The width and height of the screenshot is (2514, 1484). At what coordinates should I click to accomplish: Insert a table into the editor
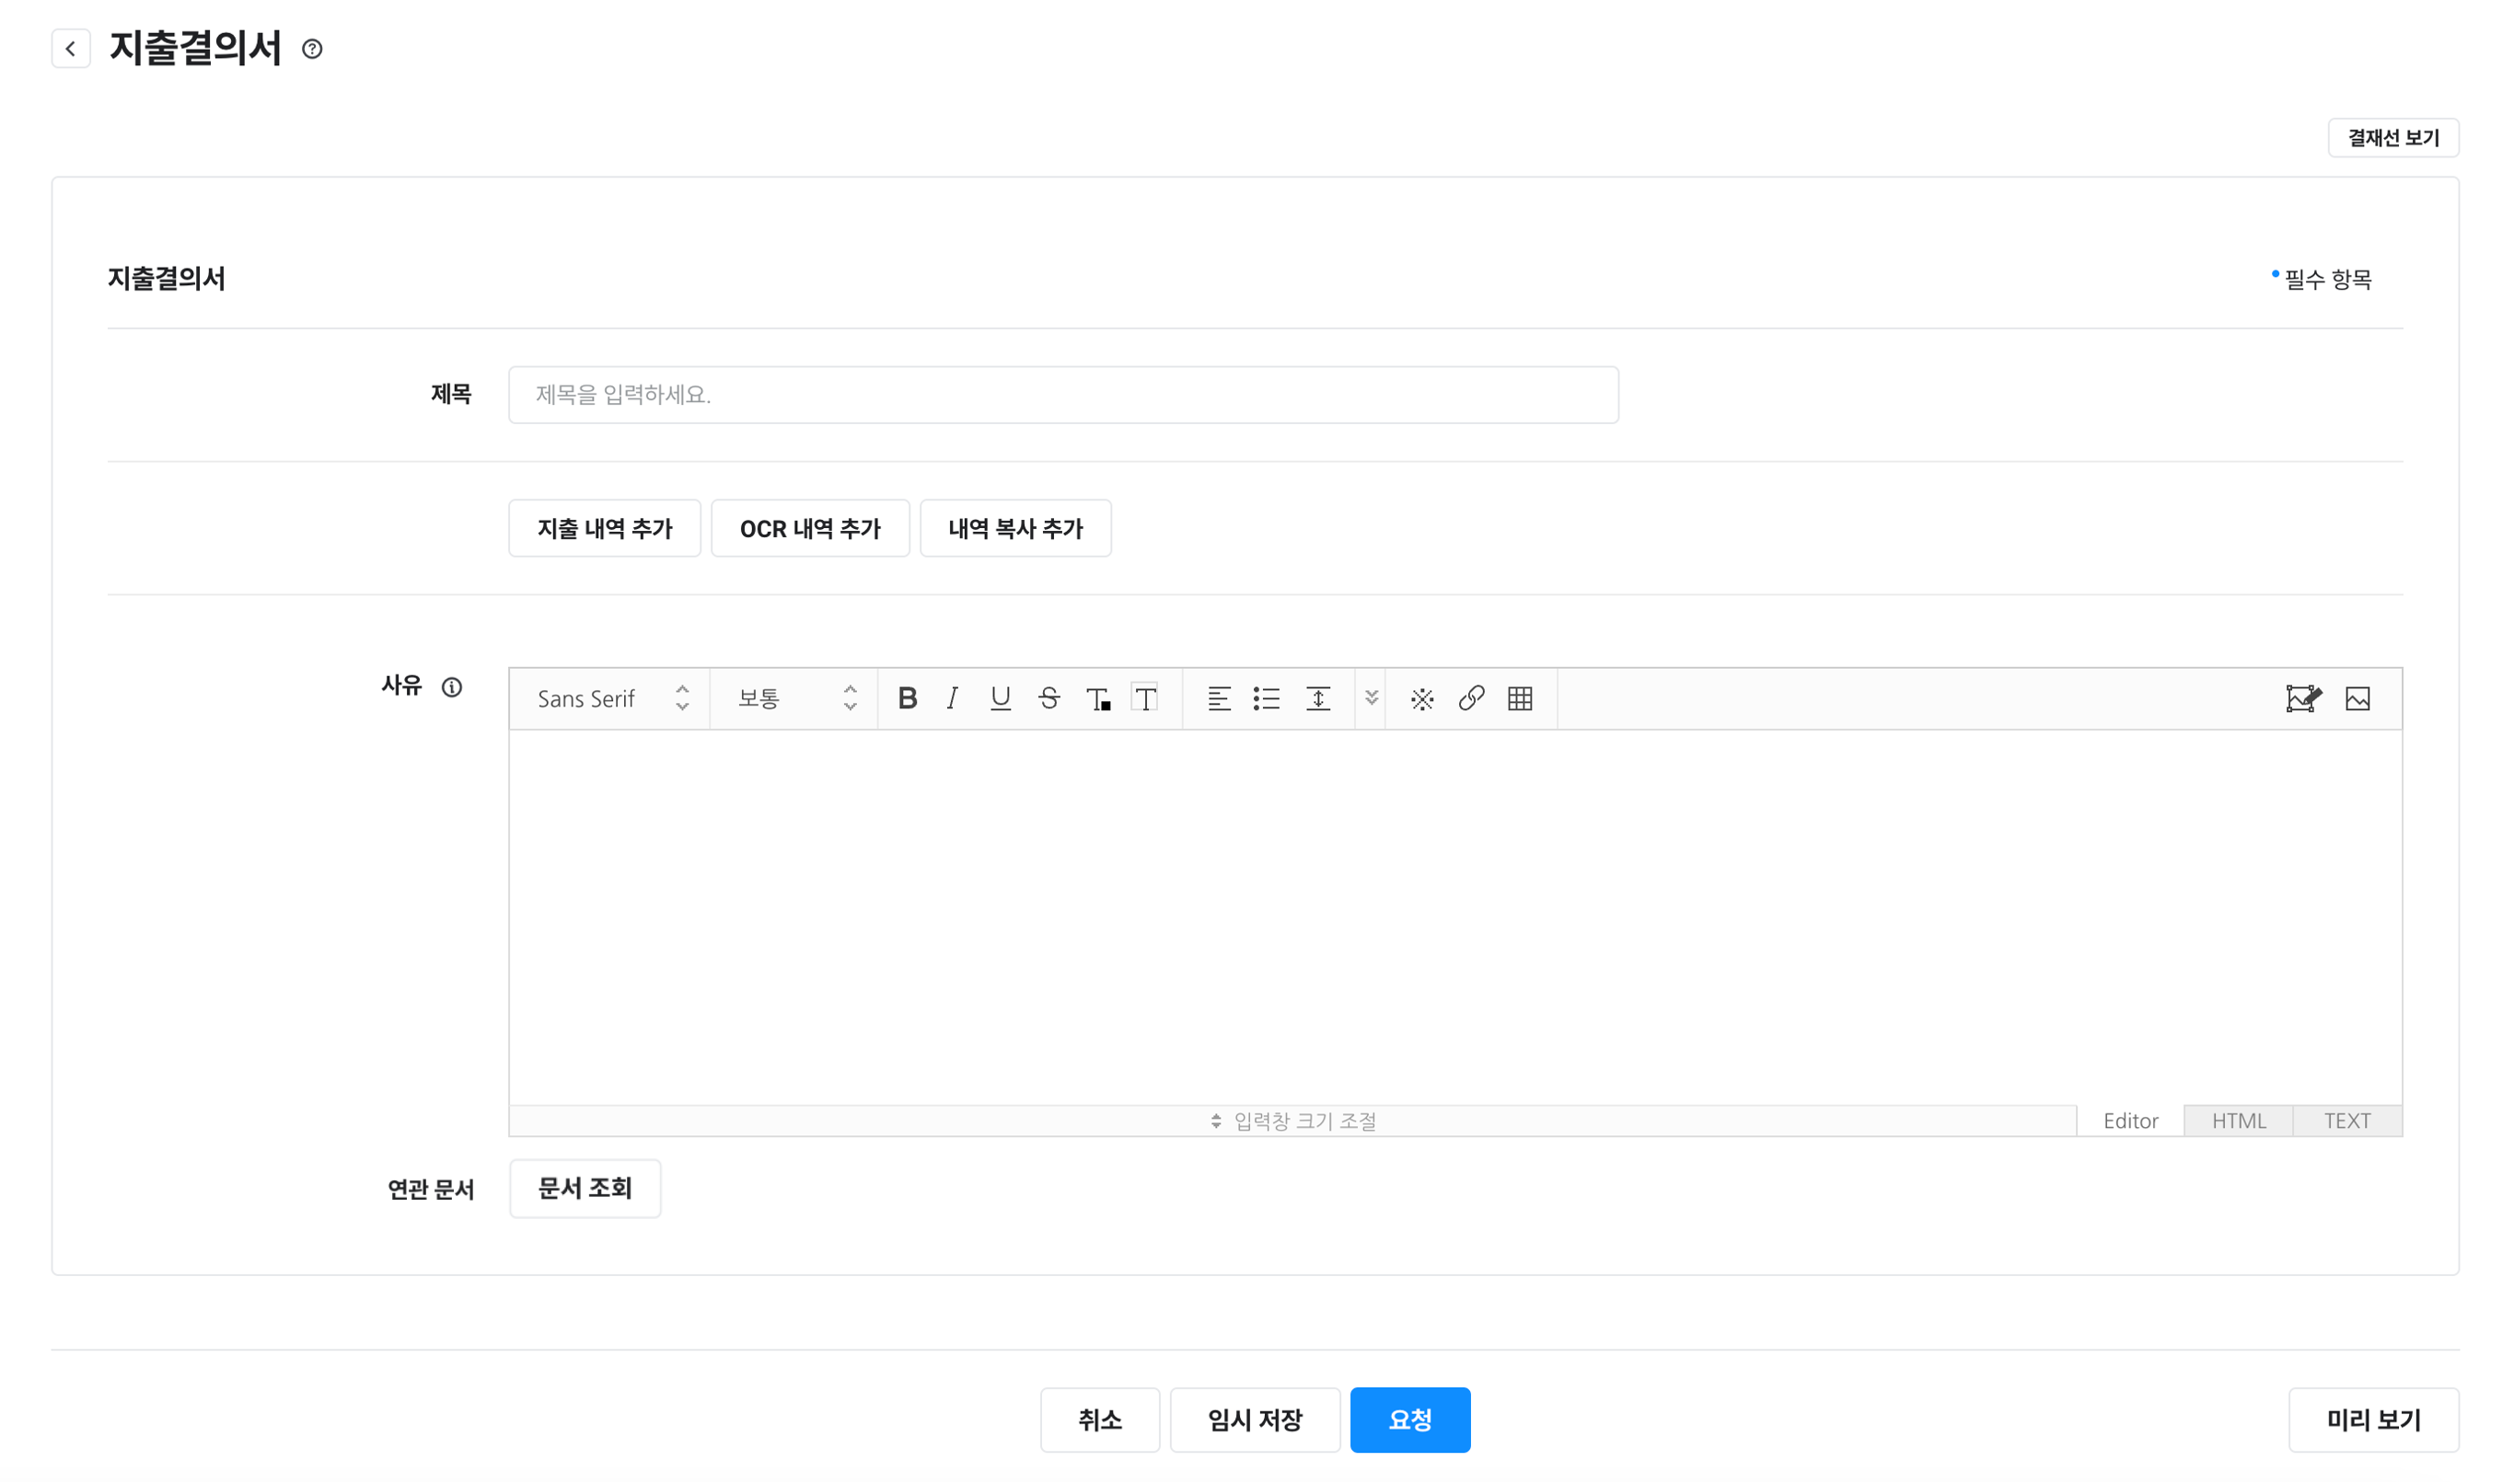1520,698
